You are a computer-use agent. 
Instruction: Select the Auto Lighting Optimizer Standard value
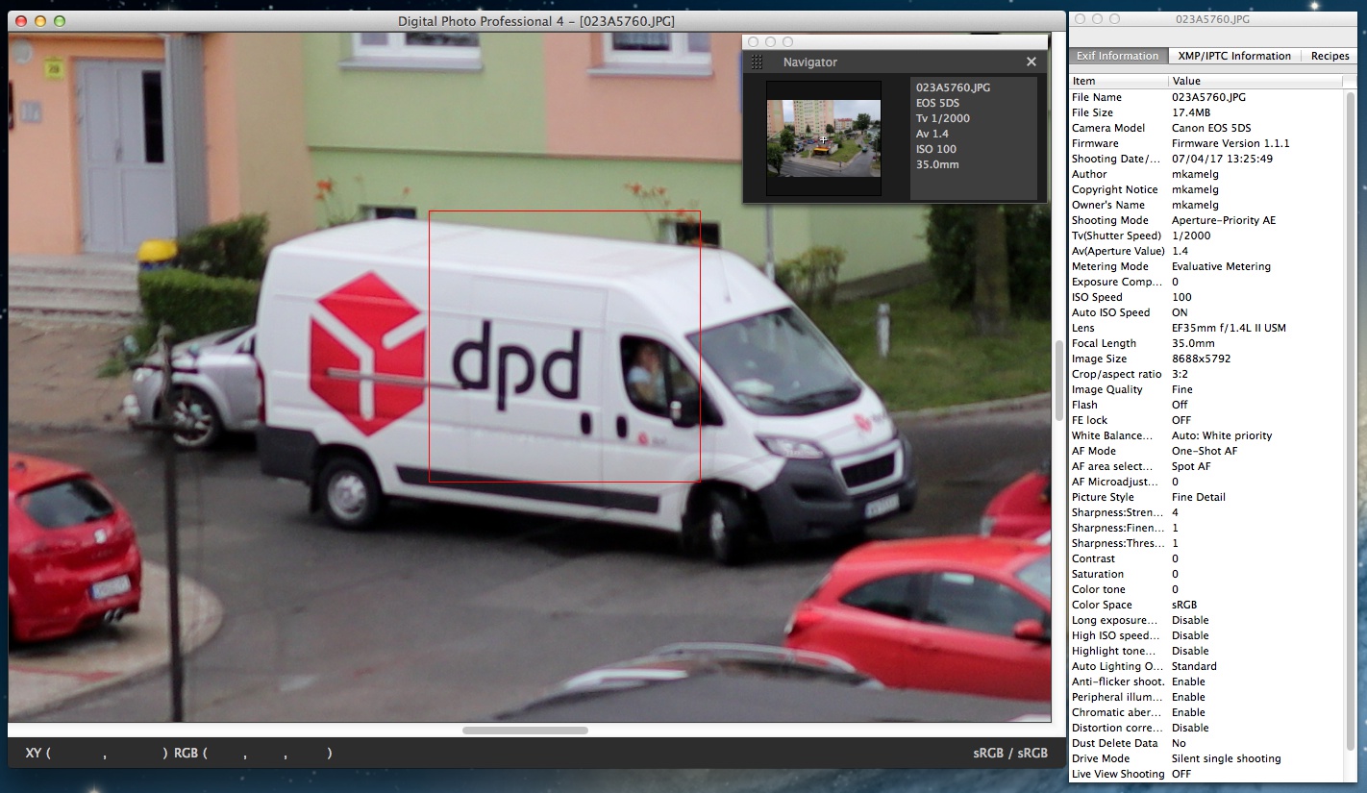pyautogui.click(x=1194, y=666)
